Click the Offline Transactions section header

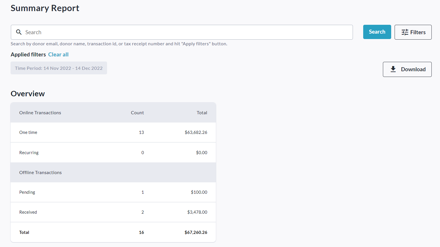[x=41, y=173]
